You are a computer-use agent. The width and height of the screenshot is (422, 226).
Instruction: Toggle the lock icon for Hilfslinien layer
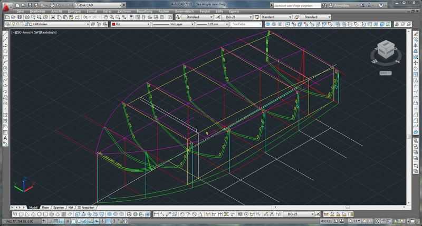pos(27,24)
